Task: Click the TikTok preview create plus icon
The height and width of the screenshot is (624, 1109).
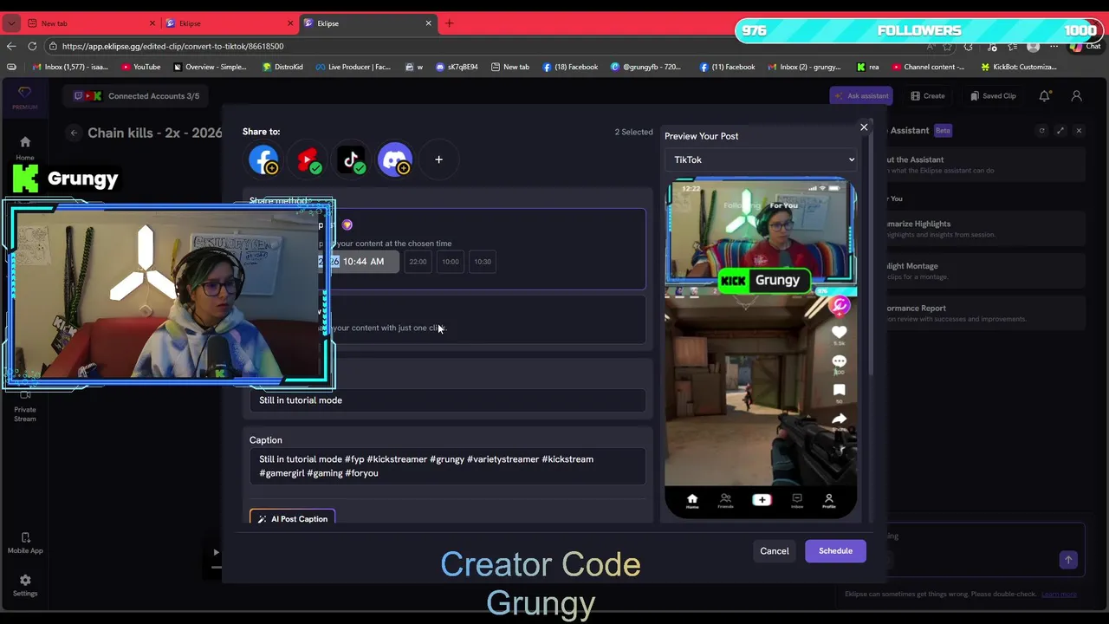Action: (x=762, y=500)
